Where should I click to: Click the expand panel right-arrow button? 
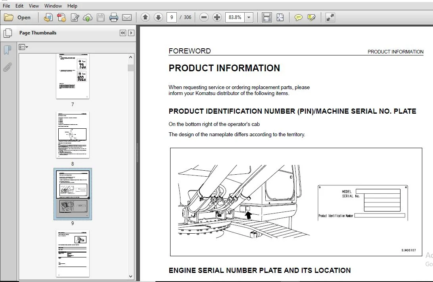click(131, 33)
